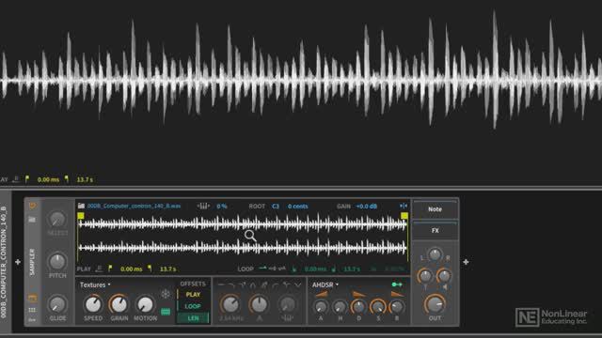
Task: Adjust the SELECT knob
Action: tap(57, 220)
